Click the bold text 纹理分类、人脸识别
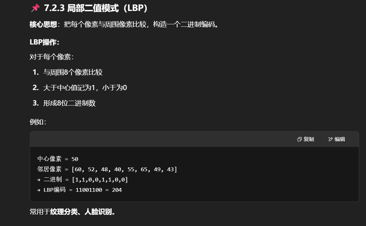The height and width of the screenshot is (226, 366). (x=82, y=212)
